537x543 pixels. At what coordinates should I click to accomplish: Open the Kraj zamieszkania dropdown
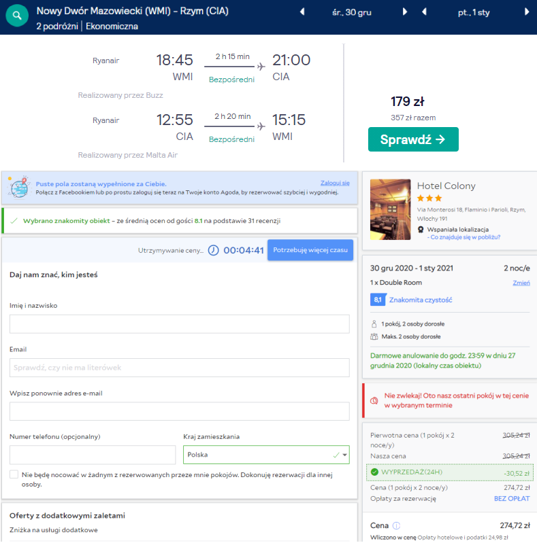point(266,455)
